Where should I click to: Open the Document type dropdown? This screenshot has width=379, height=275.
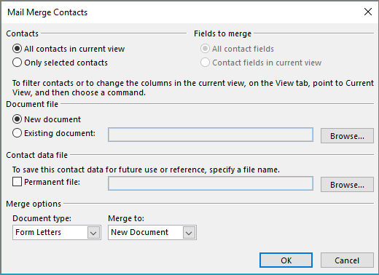[57, 232]
